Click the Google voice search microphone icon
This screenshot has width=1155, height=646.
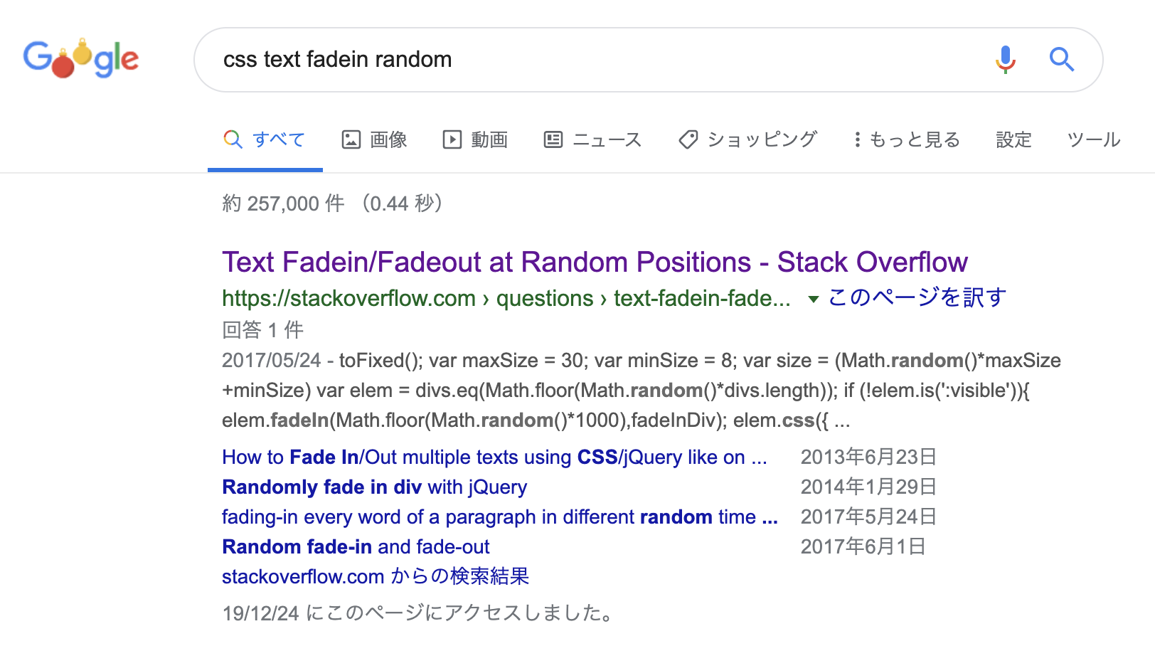pyautogui.click(x=1005, y=60)
